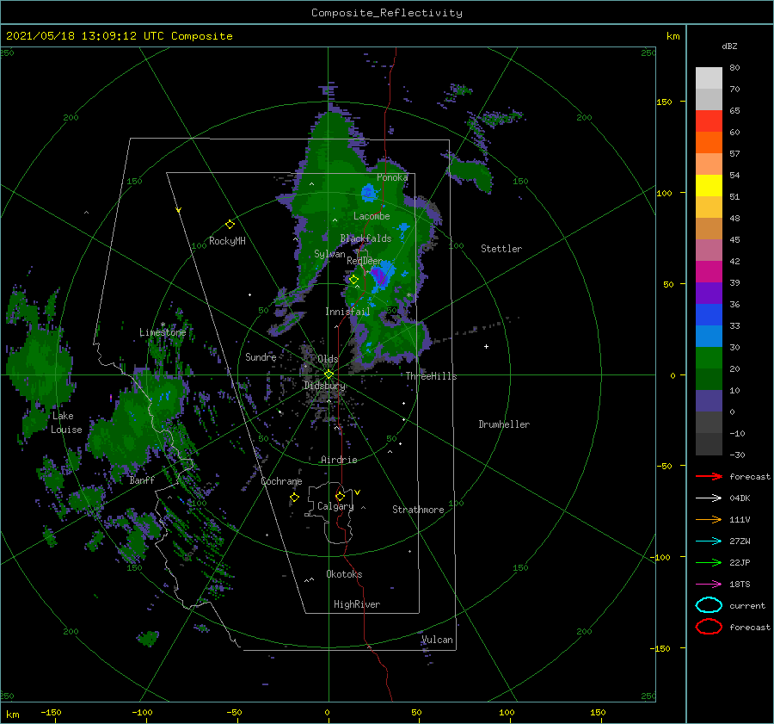Click the yellow diamond marker near RedDeer
774x724 pixels.
(354, 280)
